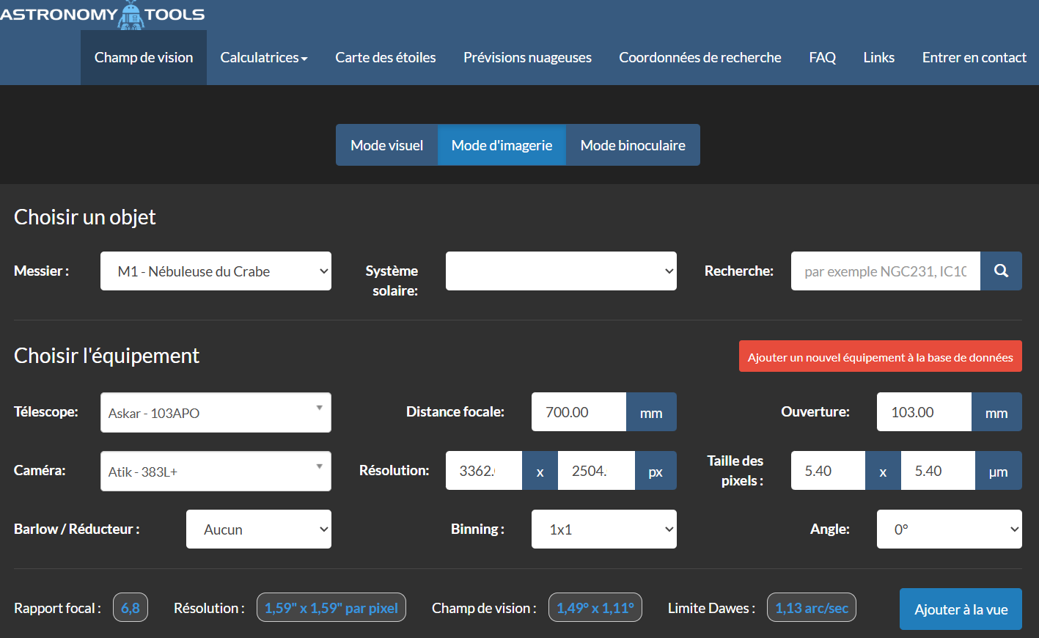Click the Champ de vision value 1,49° x 1,11°
1039x638 pixels.
coord(595,608)
